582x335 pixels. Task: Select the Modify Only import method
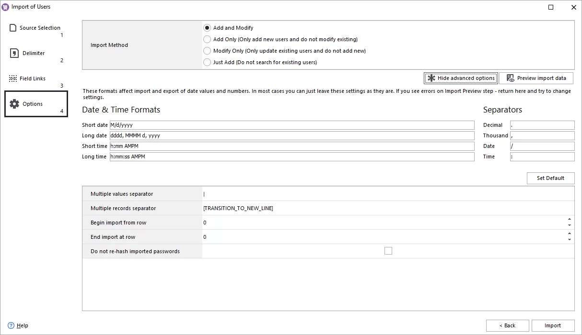coord(207,51)
